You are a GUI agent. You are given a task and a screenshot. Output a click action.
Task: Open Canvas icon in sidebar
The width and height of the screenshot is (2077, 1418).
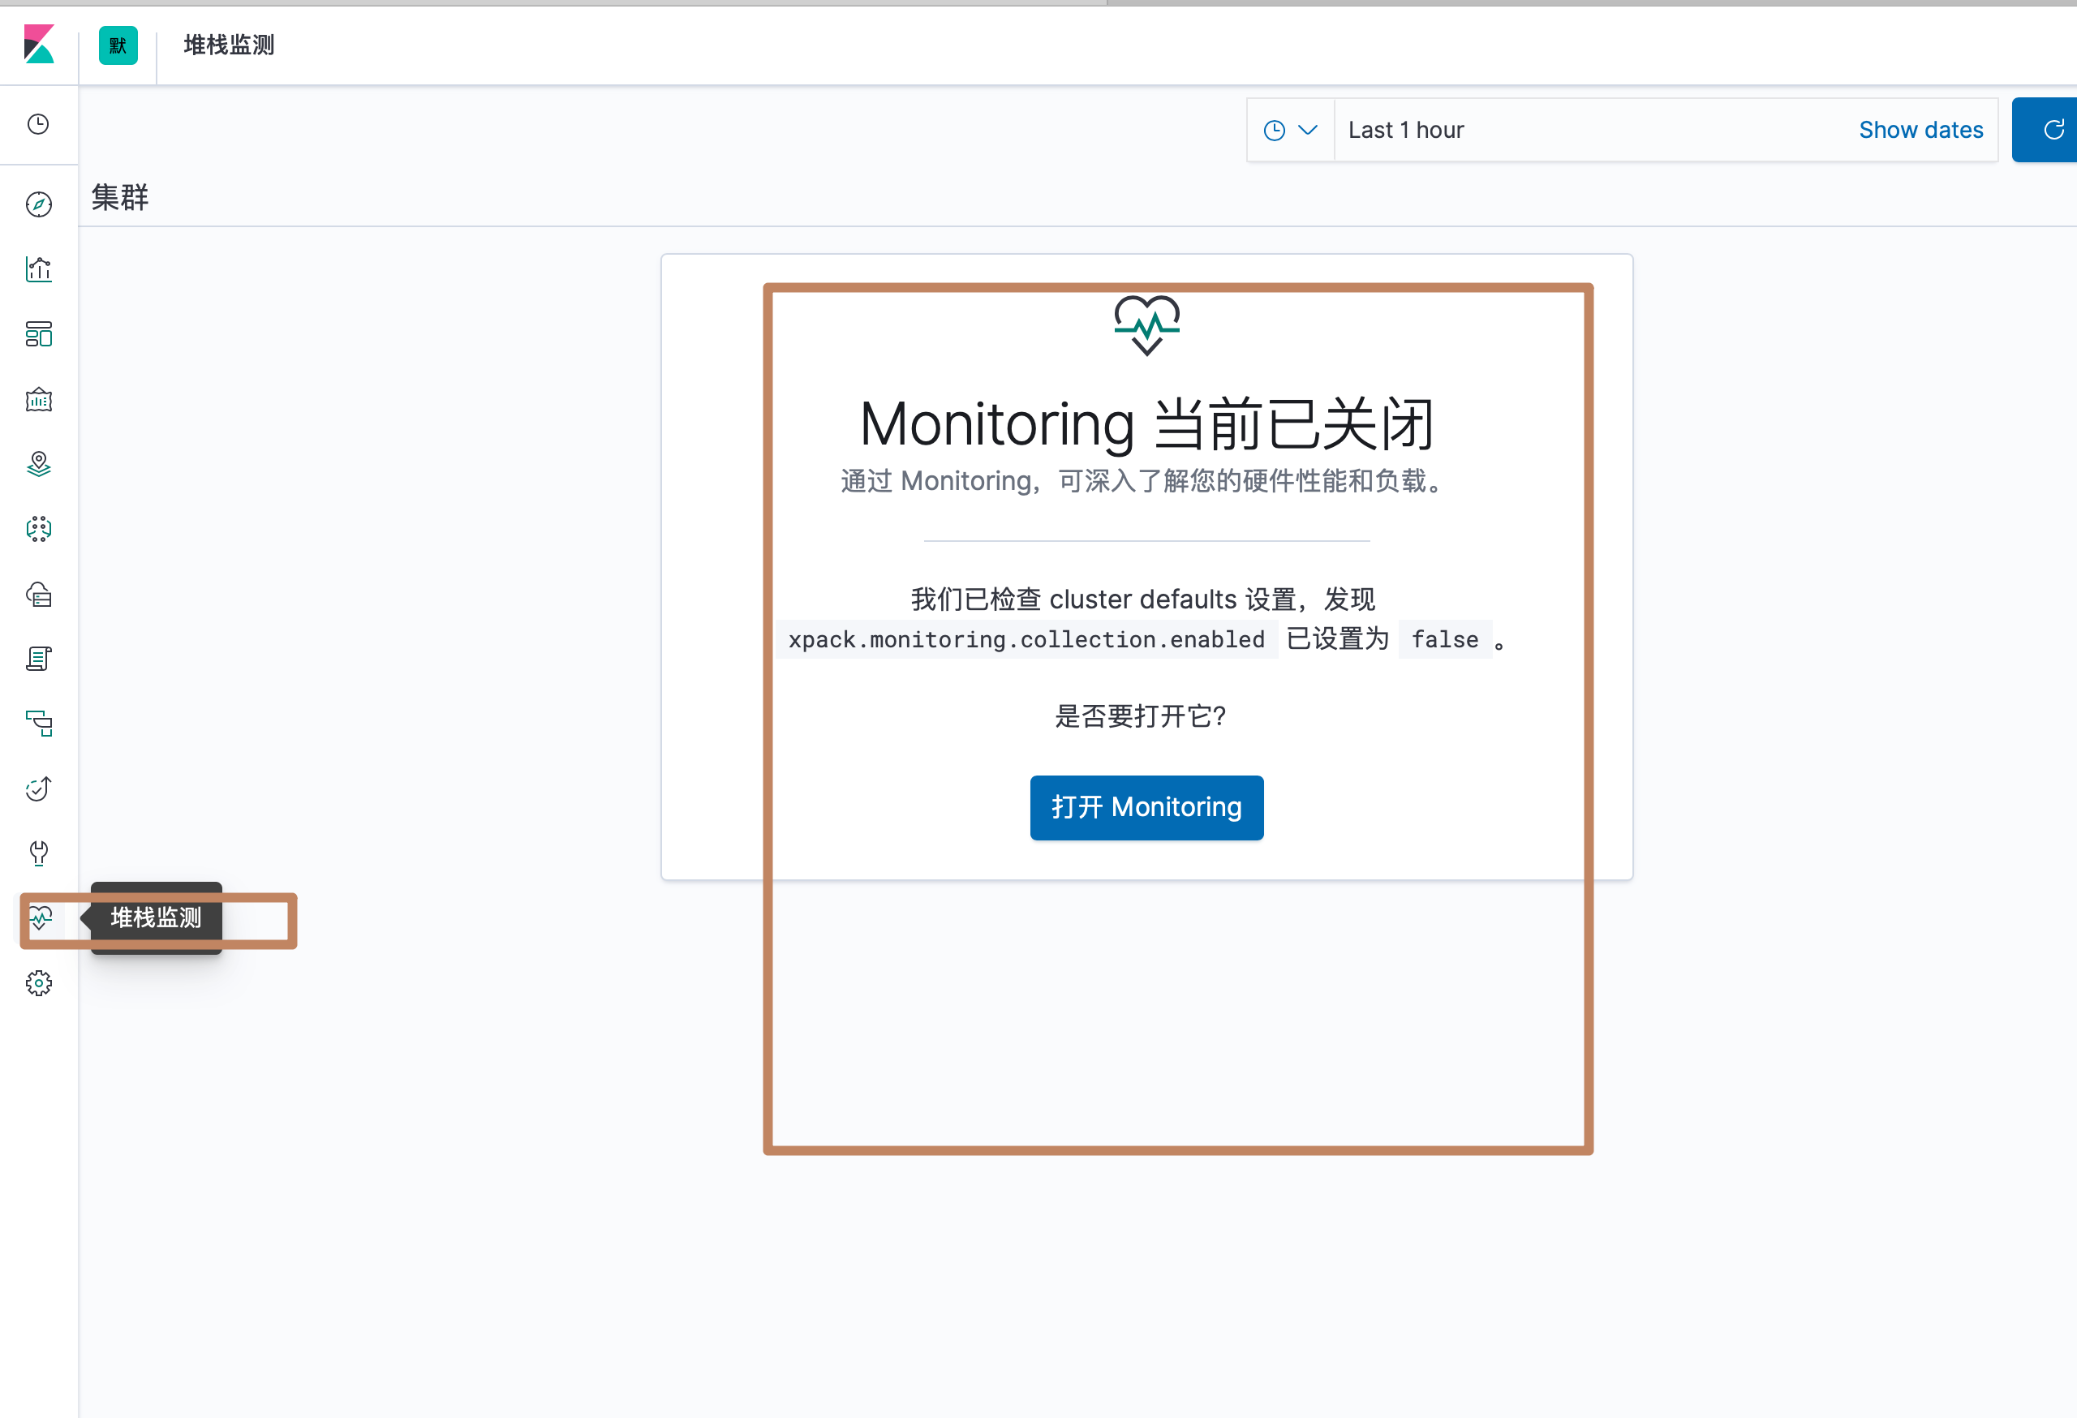click(x=38, y=399)
